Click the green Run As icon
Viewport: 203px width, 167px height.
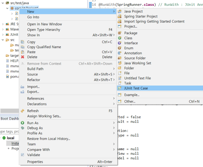click(x=23, y=123)
